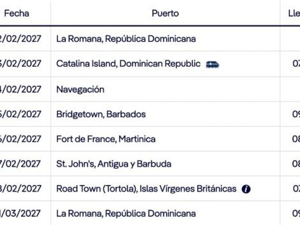Screen dimensions: 300x225
Task: Select St. John's, Antigua y Barbuda port
Action: pos(114,164)
